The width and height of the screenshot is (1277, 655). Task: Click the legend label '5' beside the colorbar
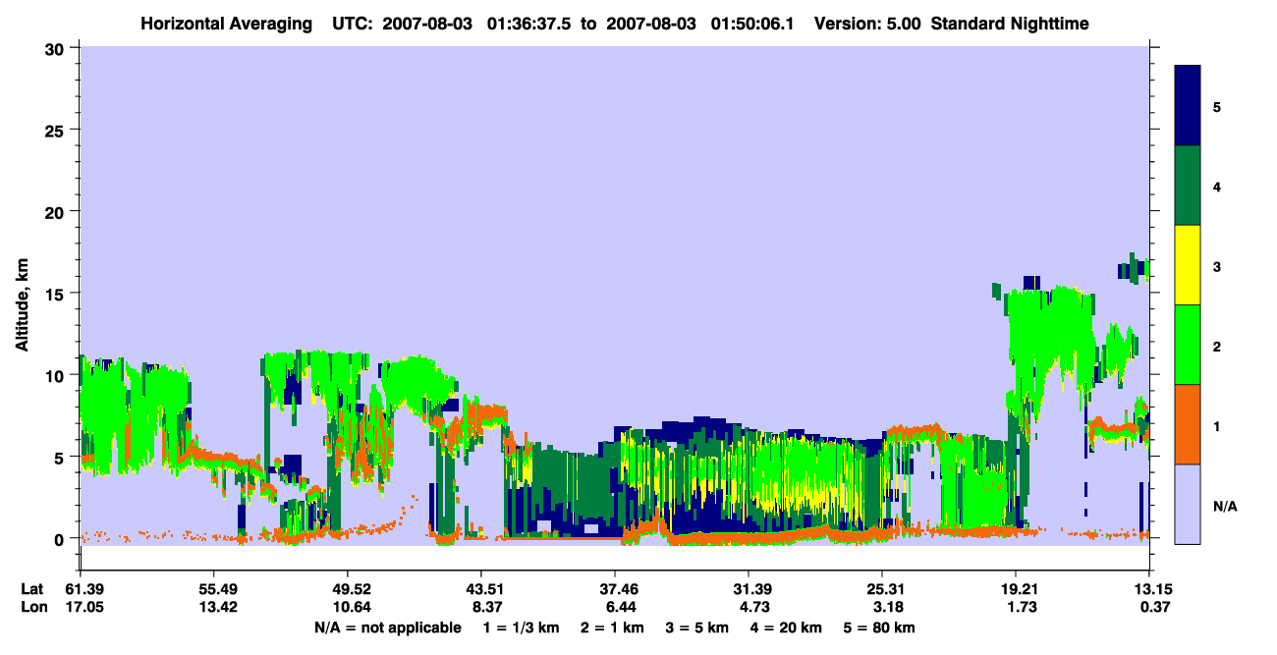(1217, 106)
